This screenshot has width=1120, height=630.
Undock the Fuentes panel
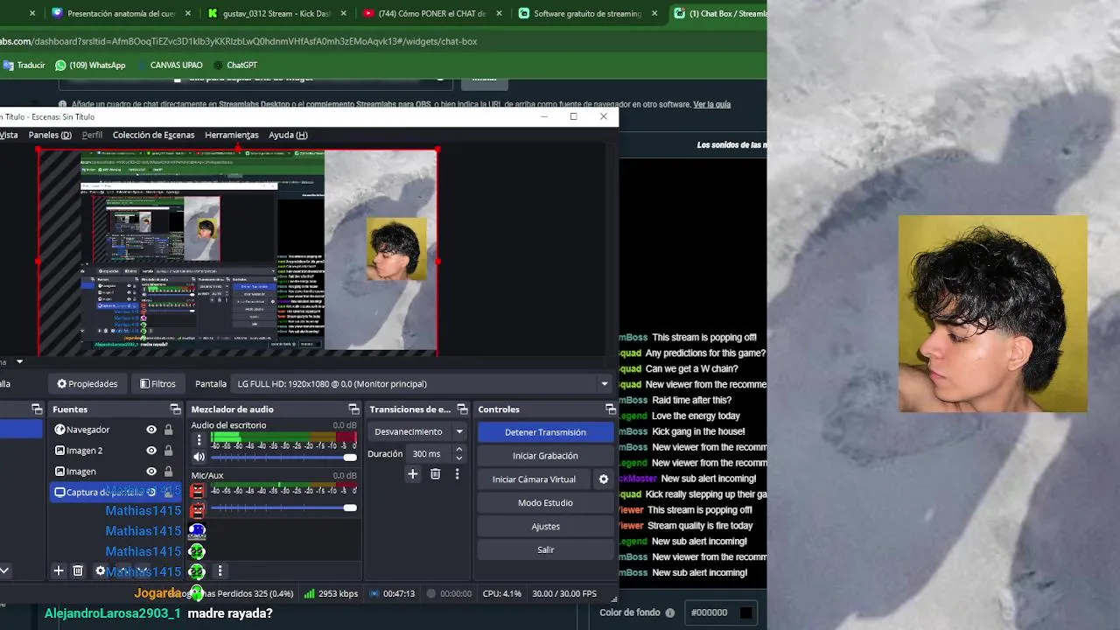[x=175, y=409]
